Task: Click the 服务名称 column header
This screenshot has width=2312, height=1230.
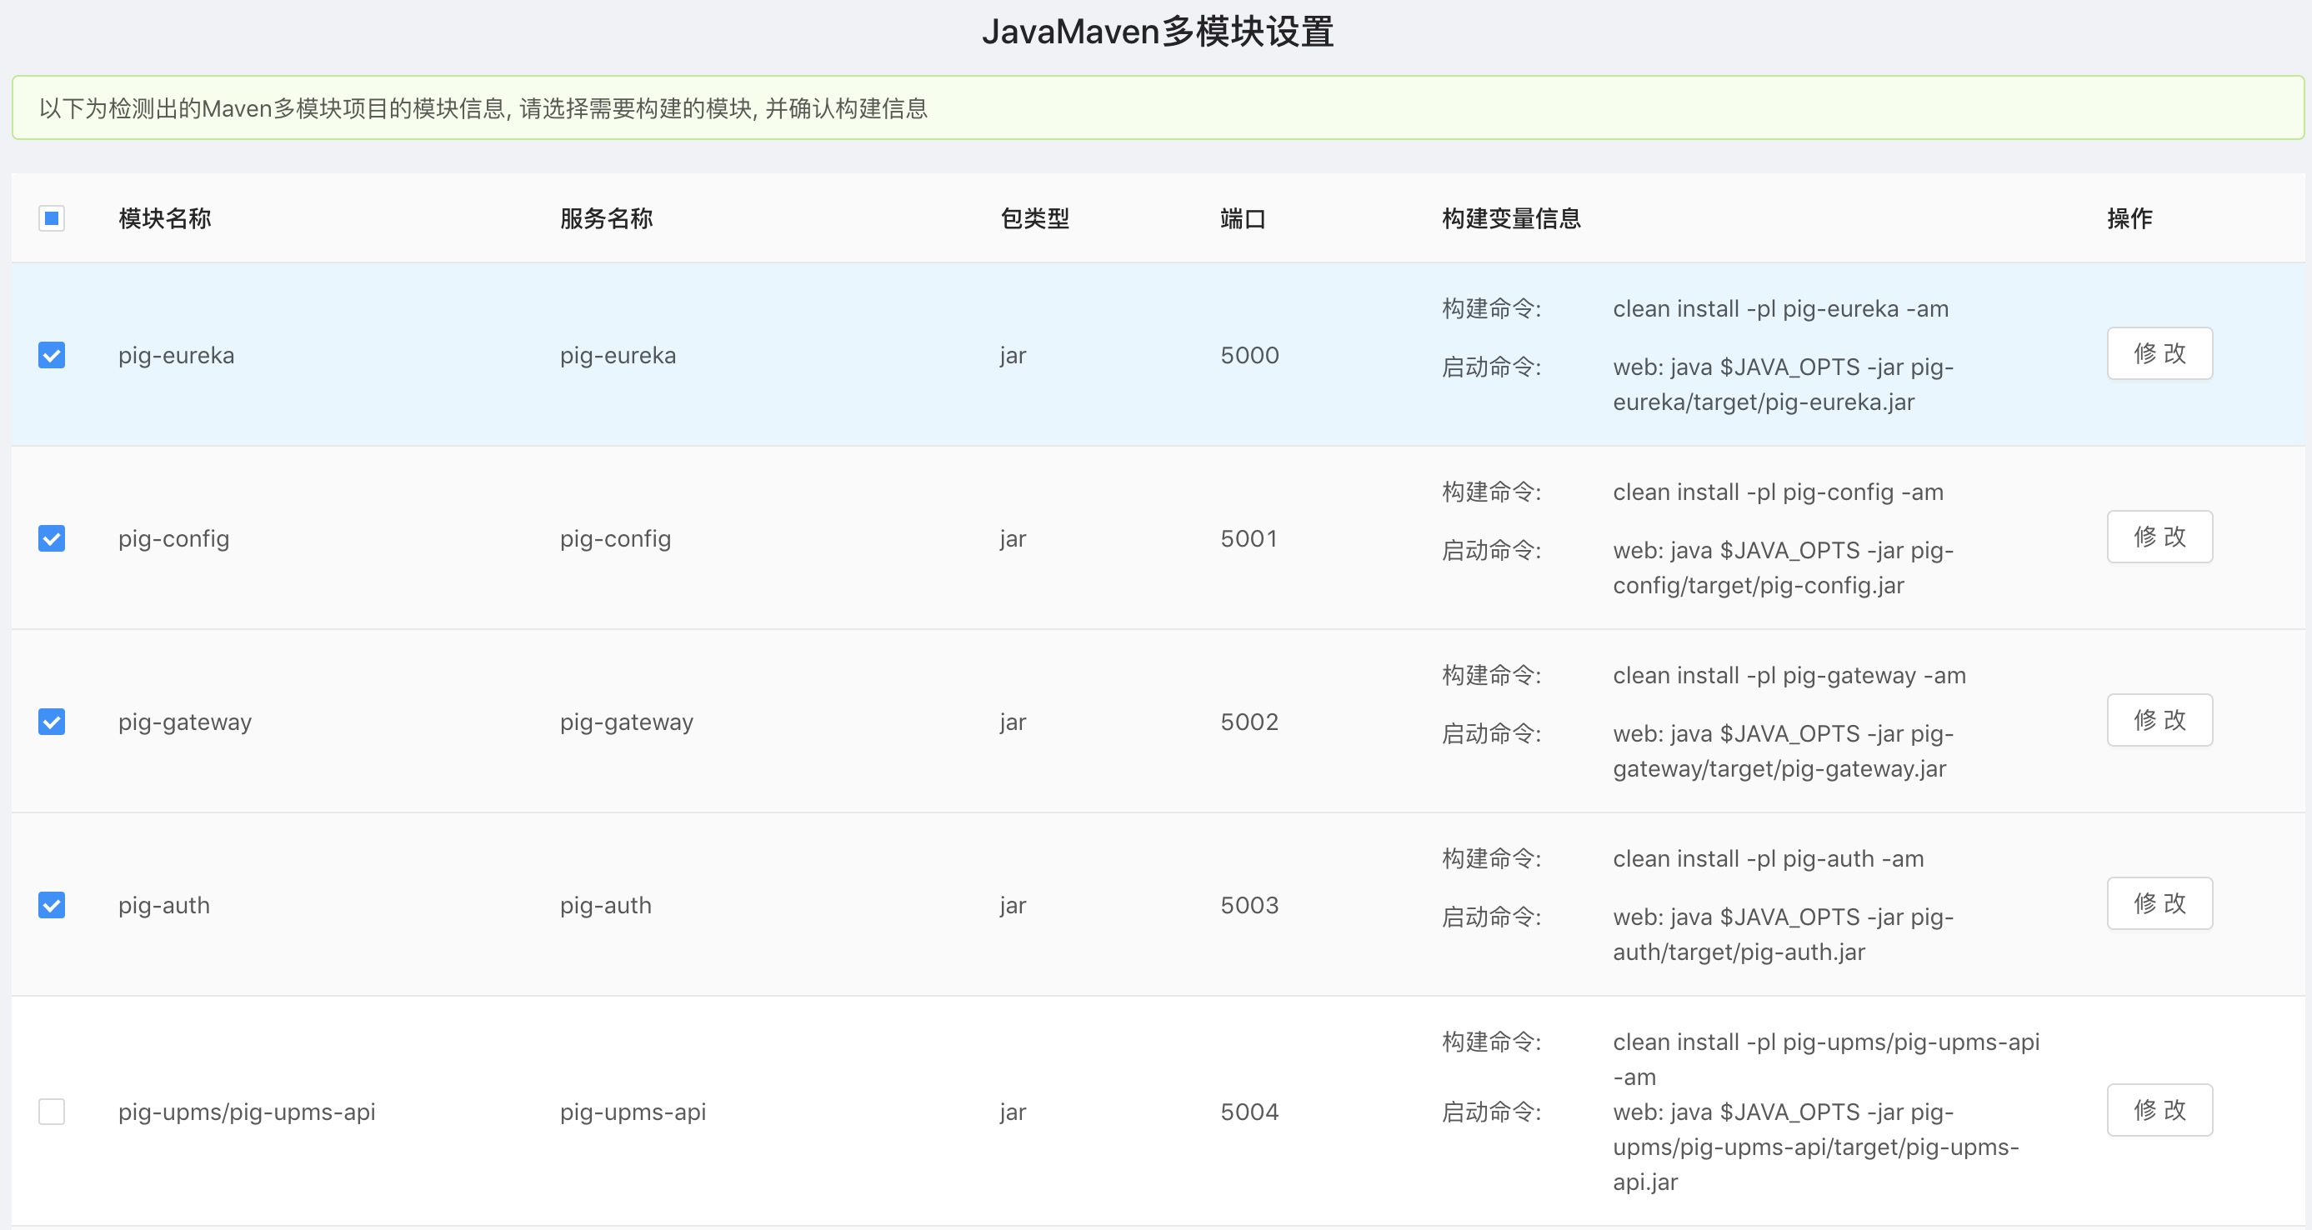Action: coord(607,218)
